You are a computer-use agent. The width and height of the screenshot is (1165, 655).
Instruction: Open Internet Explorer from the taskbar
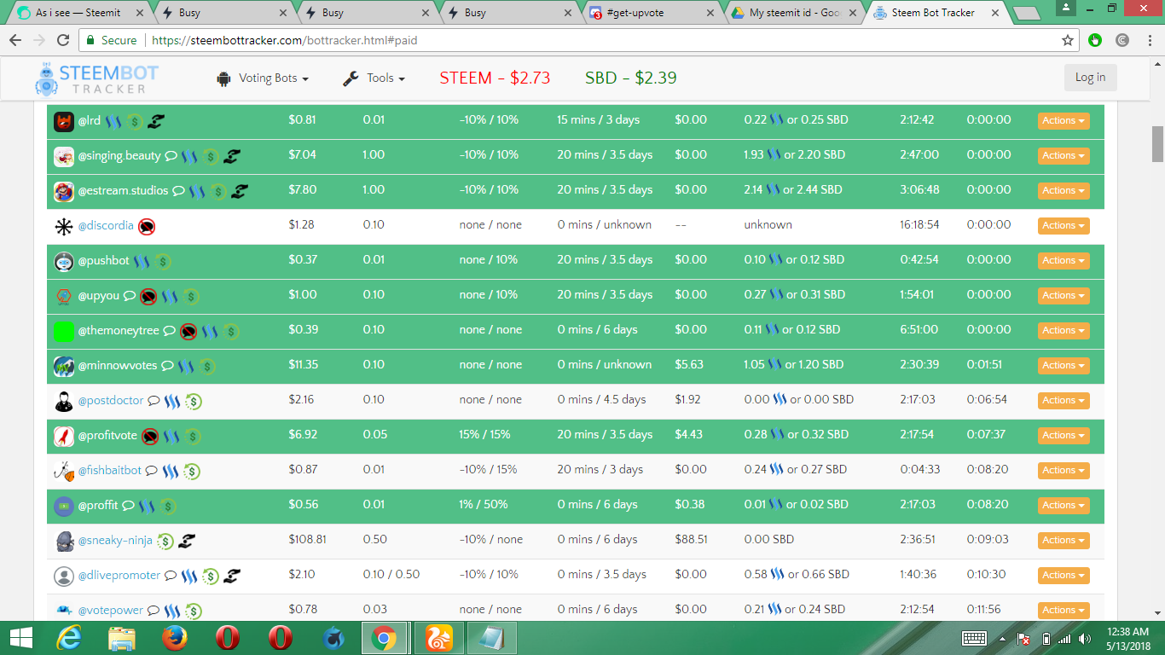pos(69,637)
